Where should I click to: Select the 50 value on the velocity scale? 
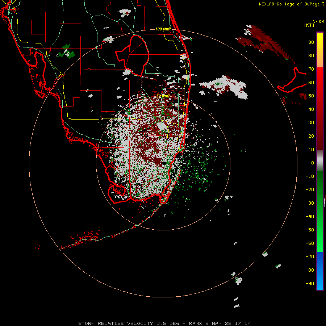(x=311, y=96)
